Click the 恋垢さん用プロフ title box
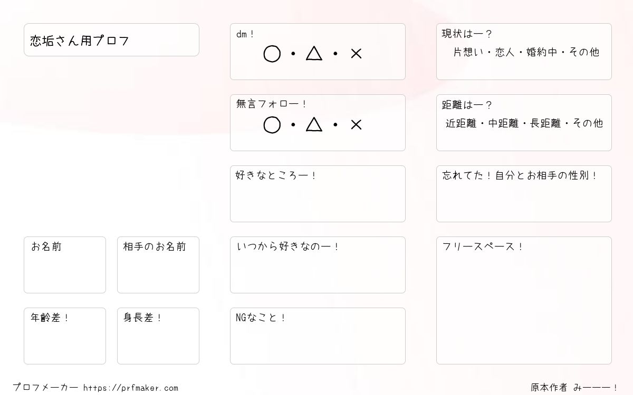 (111, 39)
